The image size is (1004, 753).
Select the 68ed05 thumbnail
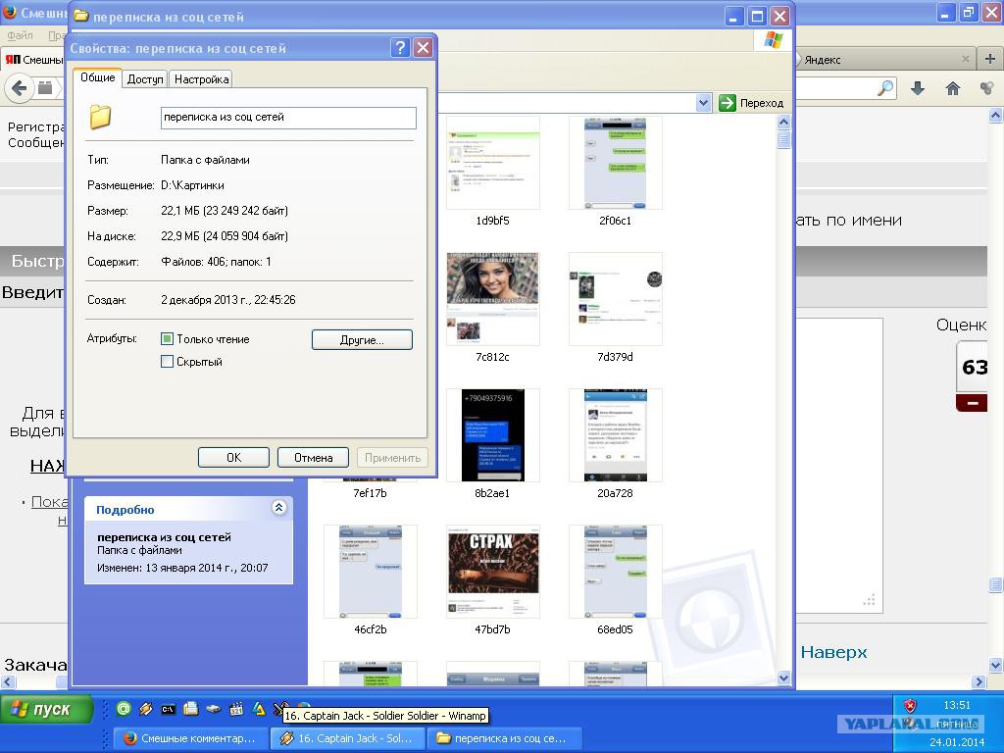pyautogui.click(x=615, y=572)
